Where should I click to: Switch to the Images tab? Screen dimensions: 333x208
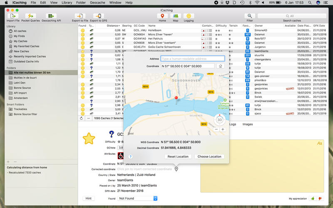pos(247,124)
